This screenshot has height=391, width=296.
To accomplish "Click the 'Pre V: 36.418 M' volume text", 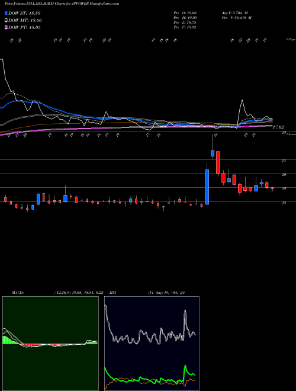I will (236, 18).
